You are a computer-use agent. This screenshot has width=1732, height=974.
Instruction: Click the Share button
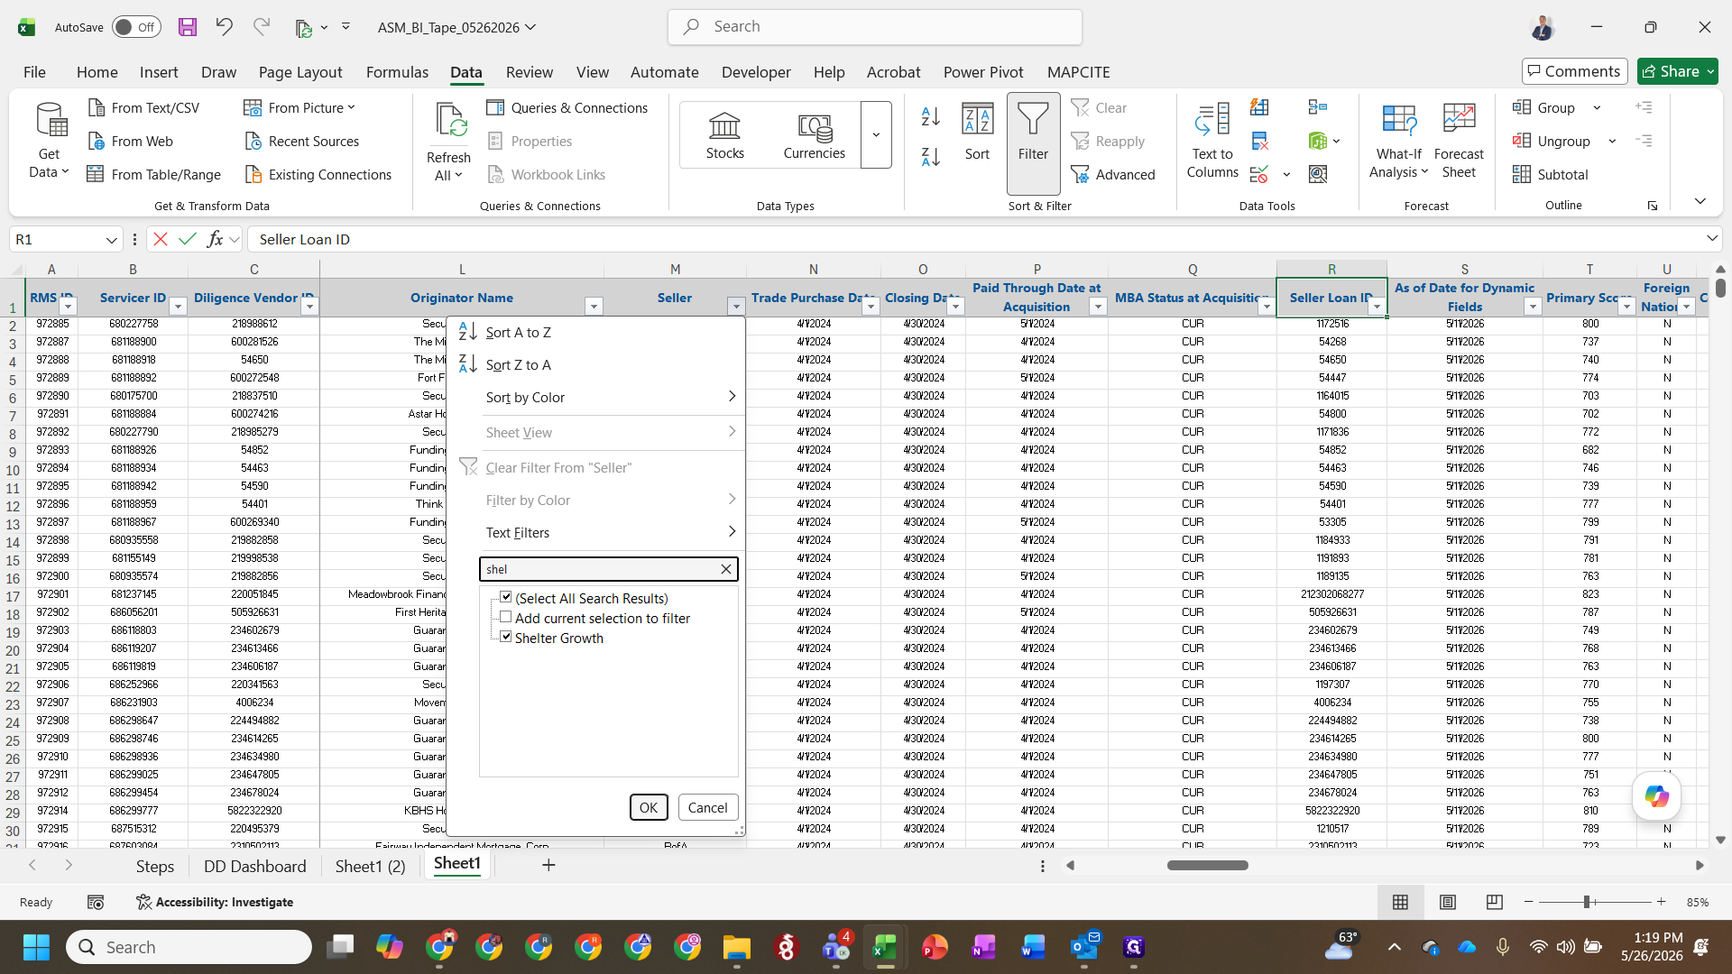coord(1678,71)
